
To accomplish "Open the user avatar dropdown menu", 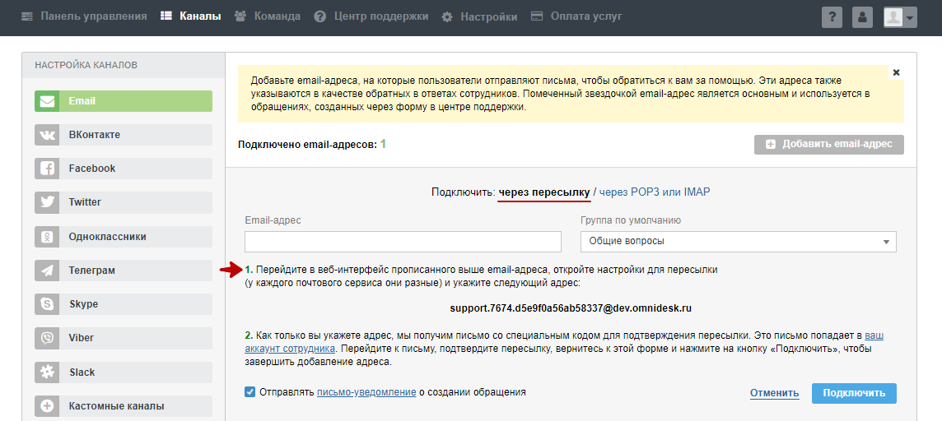I will [899, 16].
